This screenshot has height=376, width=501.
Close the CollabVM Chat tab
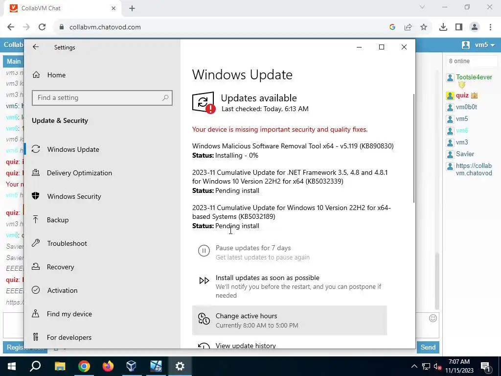pos(114,8)
